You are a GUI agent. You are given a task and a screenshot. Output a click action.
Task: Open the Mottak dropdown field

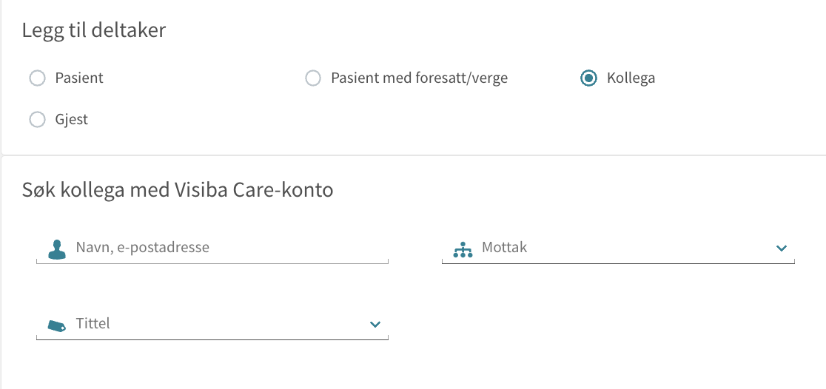tap(618, 248)
